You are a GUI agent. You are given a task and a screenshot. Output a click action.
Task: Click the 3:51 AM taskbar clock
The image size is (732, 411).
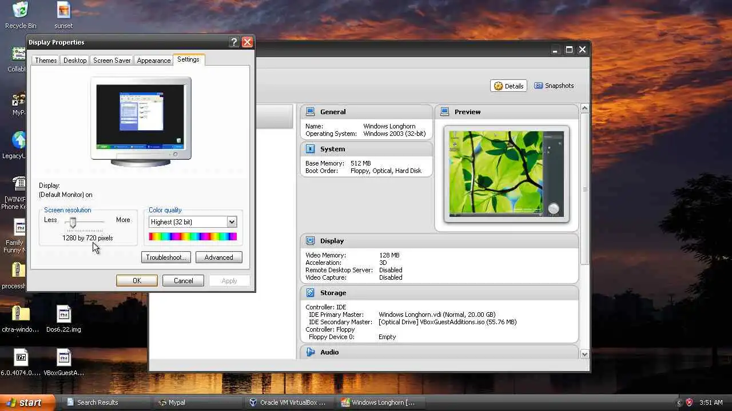711,402
